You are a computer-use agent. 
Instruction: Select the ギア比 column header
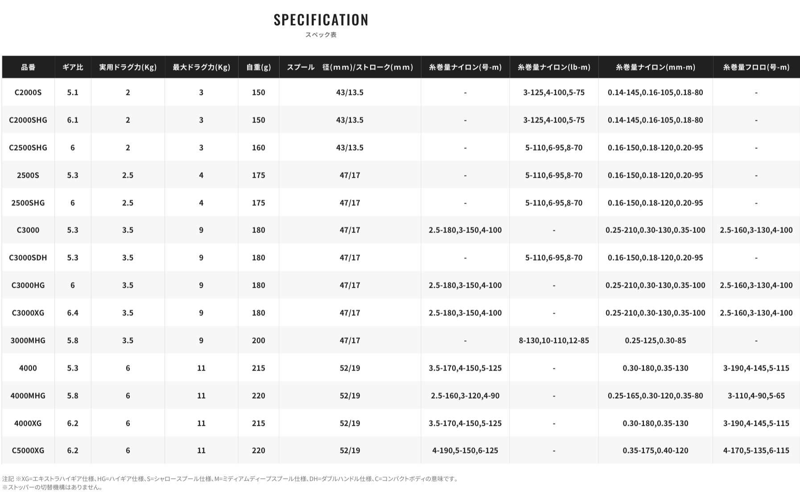73,67
